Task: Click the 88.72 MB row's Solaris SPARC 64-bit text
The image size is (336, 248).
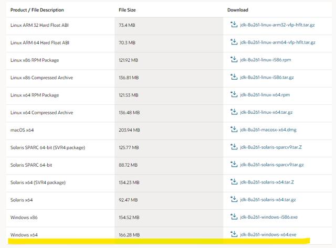Action: [31, 165]
